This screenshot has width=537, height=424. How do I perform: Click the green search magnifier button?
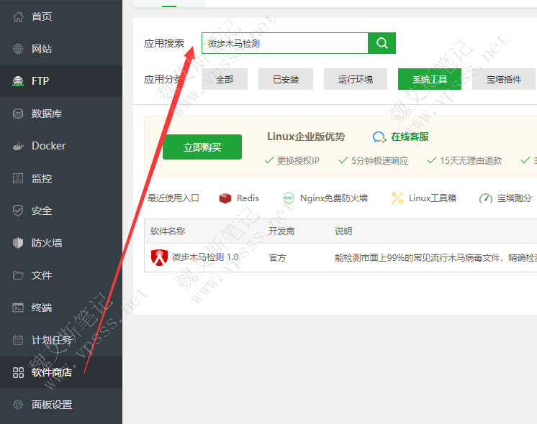(x=382, y=43)
